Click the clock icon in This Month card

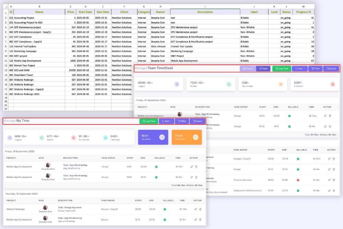195,137
